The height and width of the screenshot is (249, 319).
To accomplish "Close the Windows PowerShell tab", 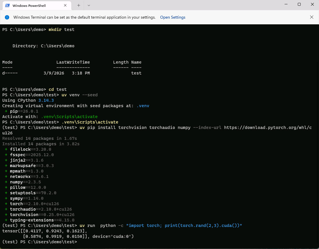I will pyautogui.click(x=66, y=5).
